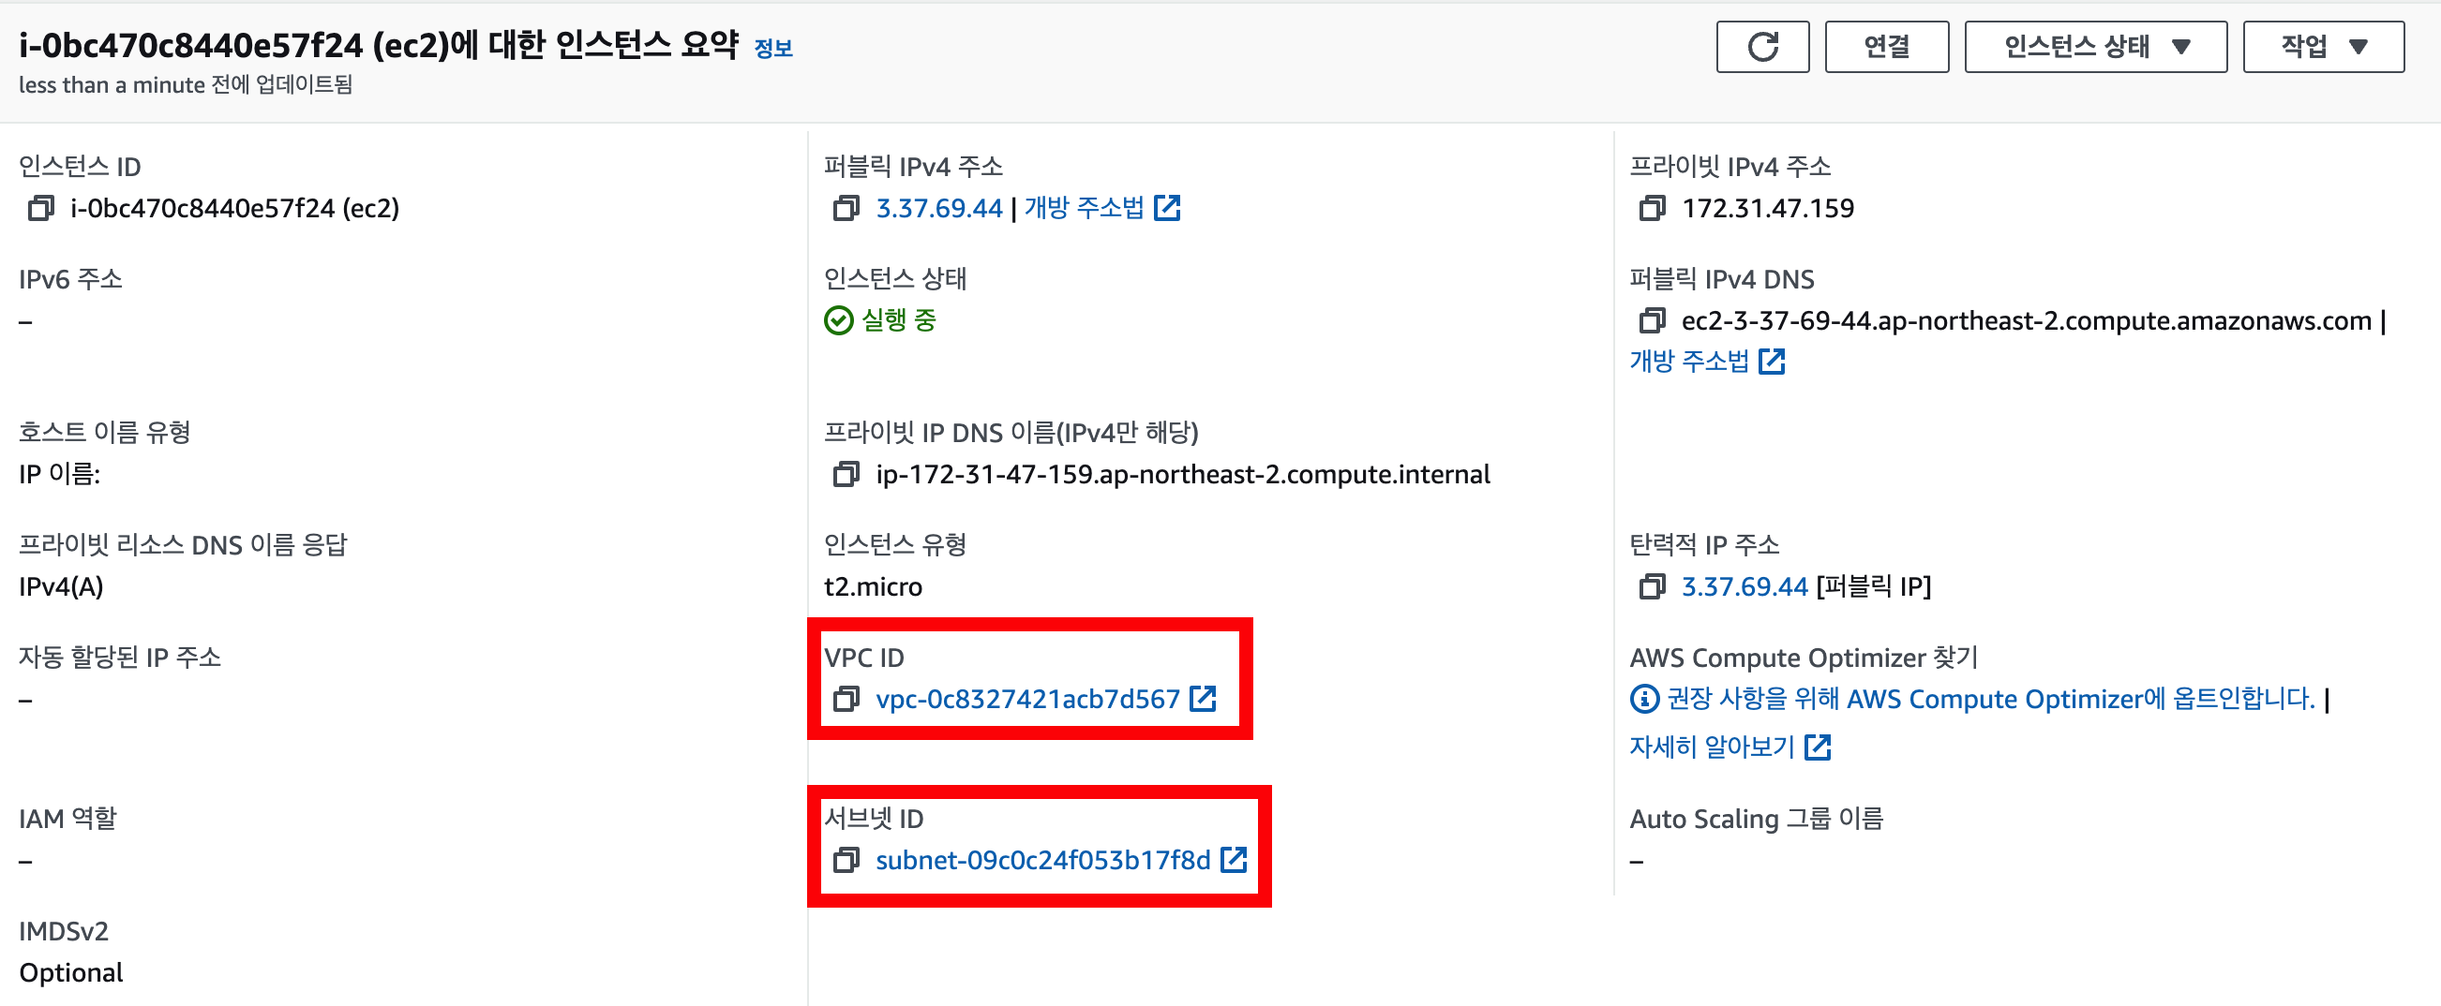This screenshot has width=2441, height=1006.
Task: Open VPC link vpc-0c8327421acb7d567
Action: (1027, 700)
